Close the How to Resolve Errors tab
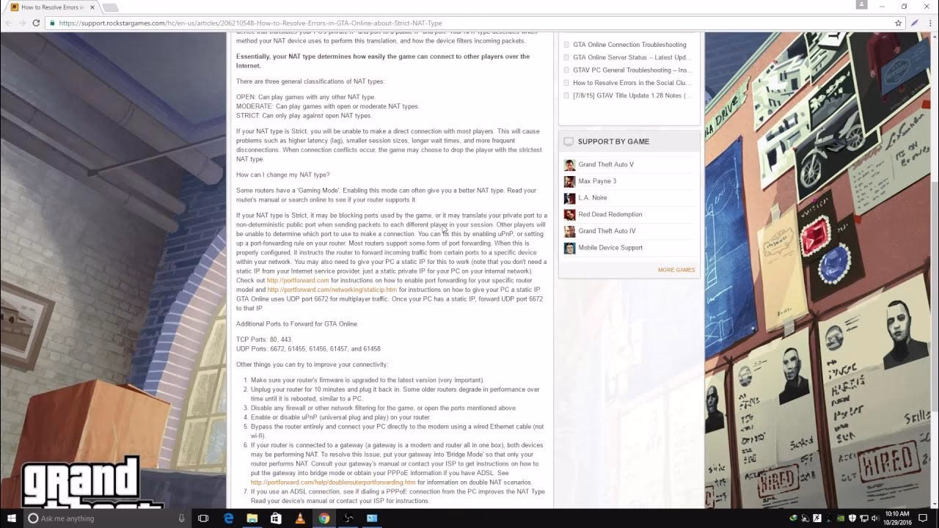Image resolution: width=939 pixels, height=528 pixels. [92, 7]
